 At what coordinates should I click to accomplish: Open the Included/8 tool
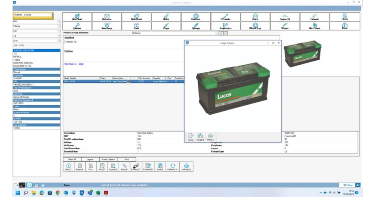(148, 167)
